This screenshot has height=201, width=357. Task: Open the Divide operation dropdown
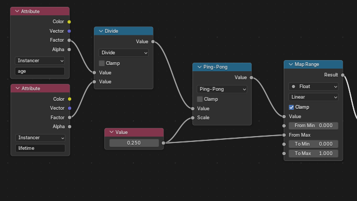click(x=123, y=53)
